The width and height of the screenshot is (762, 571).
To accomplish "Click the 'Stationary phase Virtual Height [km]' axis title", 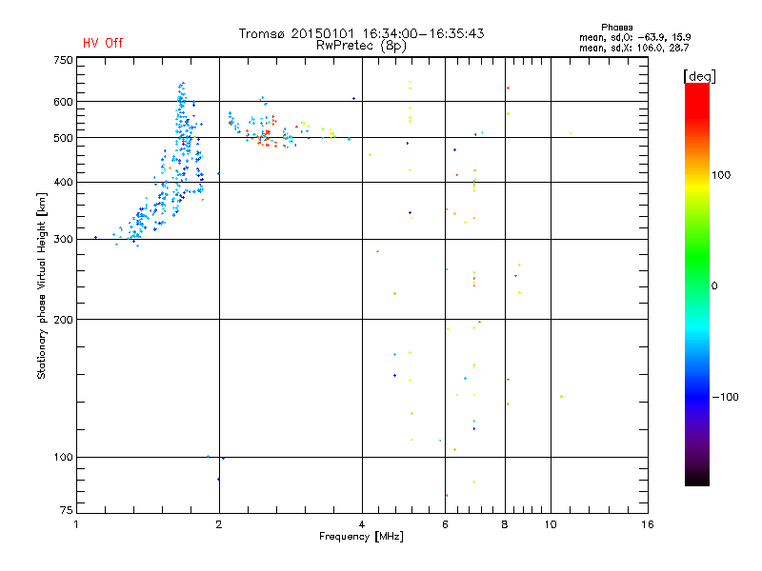I will click(41, 286).
